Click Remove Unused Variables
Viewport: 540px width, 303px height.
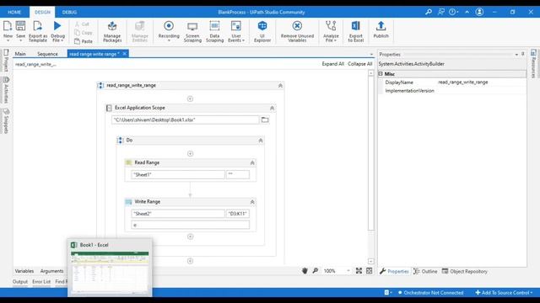(297, 31)
